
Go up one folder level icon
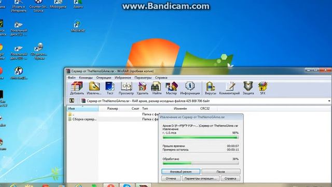(x=72, y=101)
